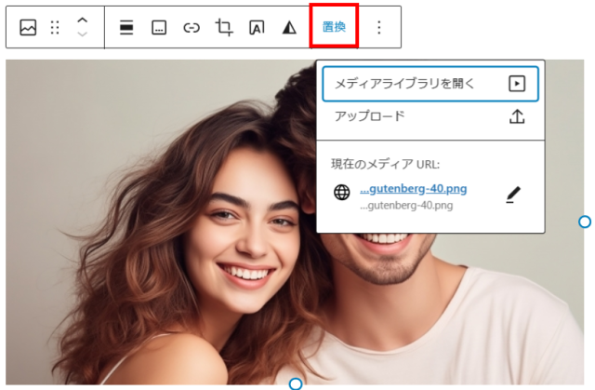Screen dimensions: 595x390
Task: Add a caption to the image
Action: 159,28
